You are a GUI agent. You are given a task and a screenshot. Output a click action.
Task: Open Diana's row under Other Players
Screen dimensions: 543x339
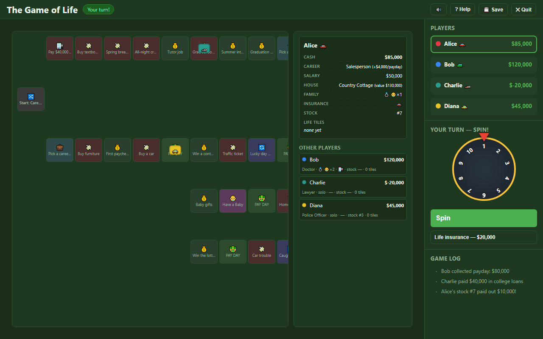coord(353,210)
